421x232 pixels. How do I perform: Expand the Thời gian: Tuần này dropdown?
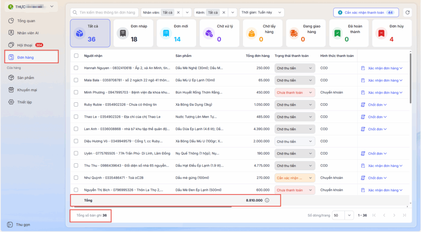point(261,13)
